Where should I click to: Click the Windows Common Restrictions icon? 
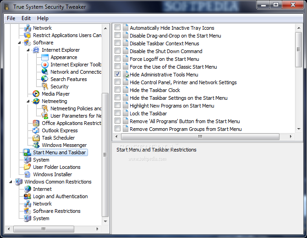19,182
